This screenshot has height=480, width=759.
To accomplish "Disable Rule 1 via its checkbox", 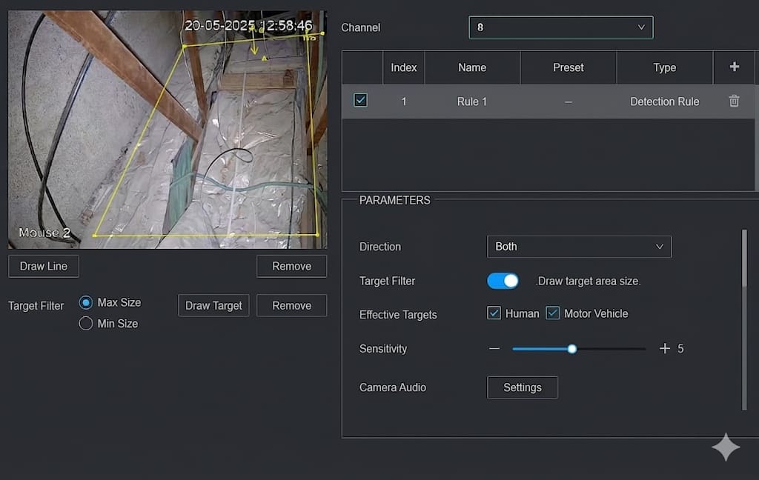I will 360,99.
